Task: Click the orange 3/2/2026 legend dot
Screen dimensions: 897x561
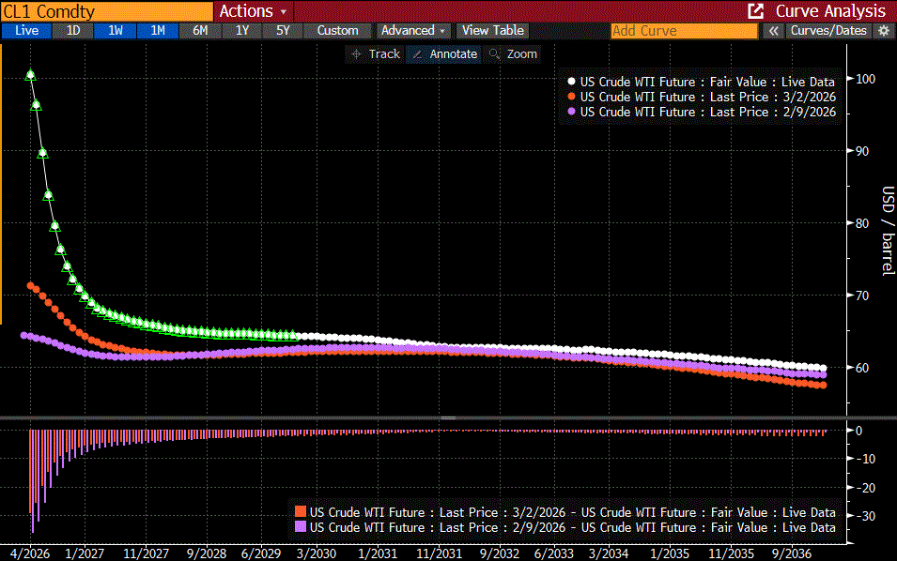Action: click(x=571, y=97)
